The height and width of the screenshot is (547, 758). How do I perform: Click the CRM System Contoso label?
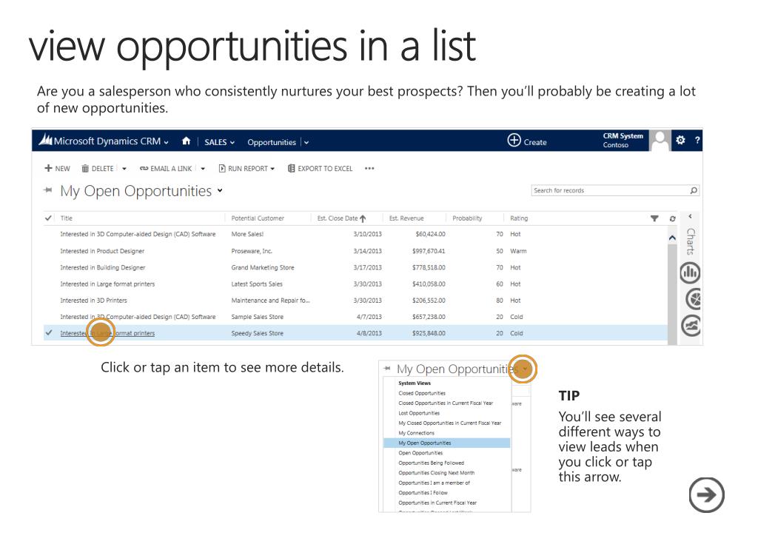tap(623, 140)
